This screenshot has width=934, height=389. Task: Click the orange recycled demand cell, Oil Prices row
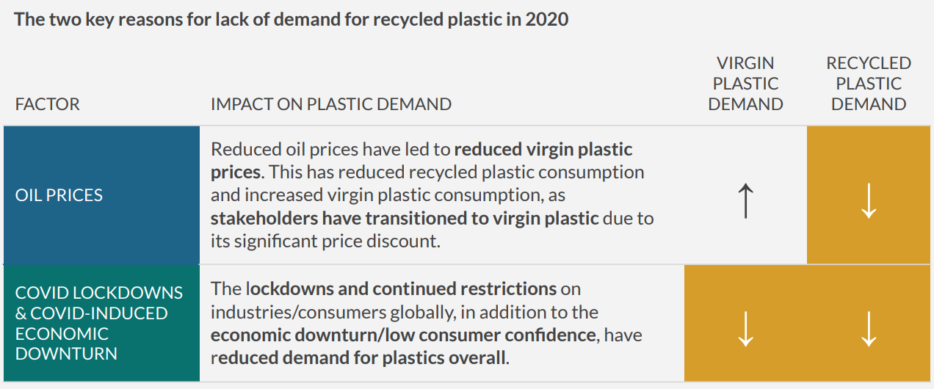pyautogui.click(x=870, y=194)
